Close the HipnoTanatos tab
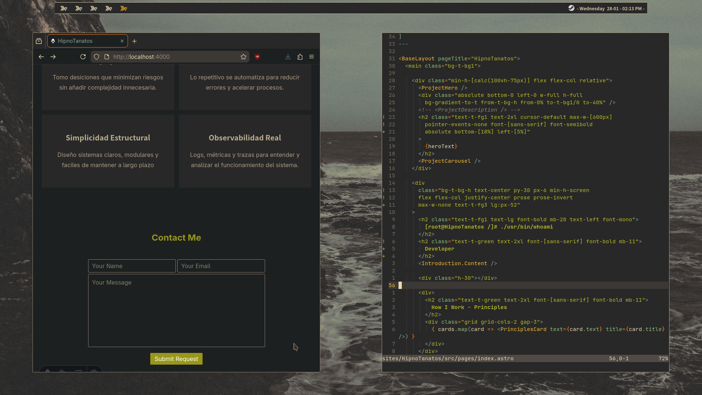Image resolution: width=702 pixels, height=395 pixels. click(122, 41)
